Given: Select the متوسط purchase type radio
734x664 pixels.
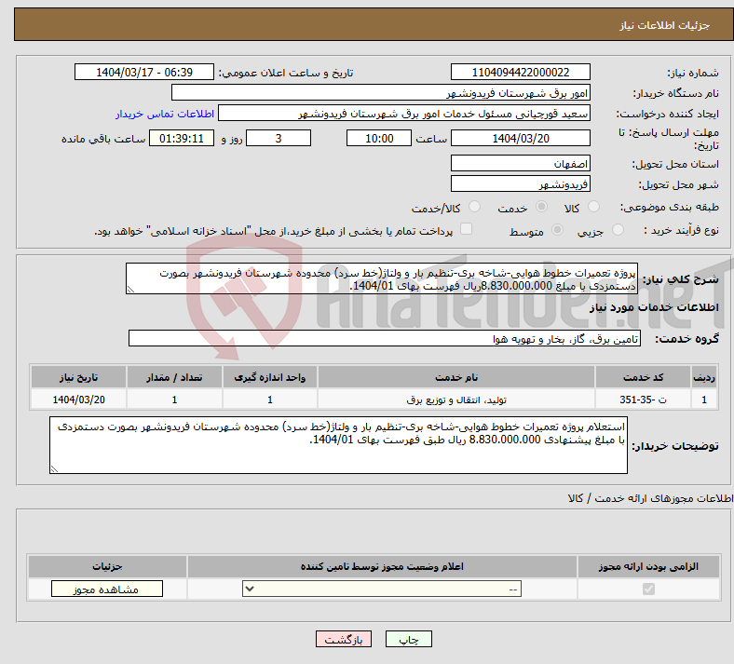Looking at the screenshot, I should pyautogui.click(x=557, y=230).
